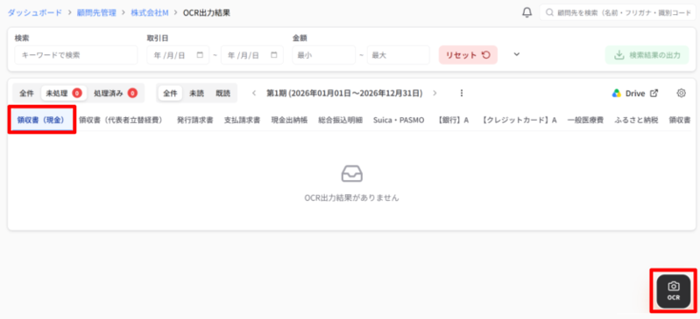
Task: Click end 取引日 date field
Action: tap(252, 55)
